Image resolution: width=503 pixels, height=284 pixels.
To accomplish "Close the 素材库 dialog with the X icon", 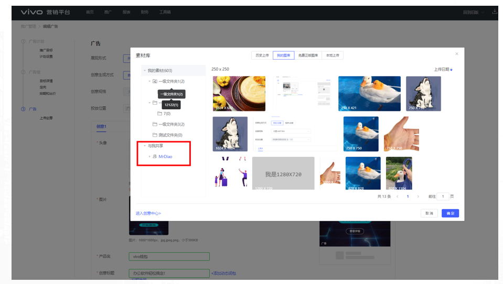I will (456, 54).
